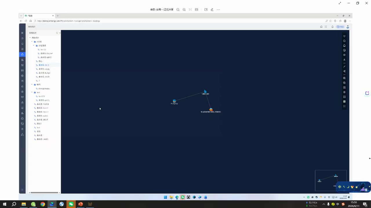Select the 未命名-J8EUT topology item
Screen dimensions: 371x208
click(42, 120)
